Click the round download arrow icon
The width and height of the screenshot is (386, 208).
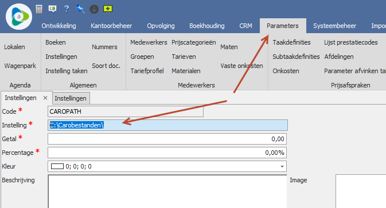click(x=94, y=9)
